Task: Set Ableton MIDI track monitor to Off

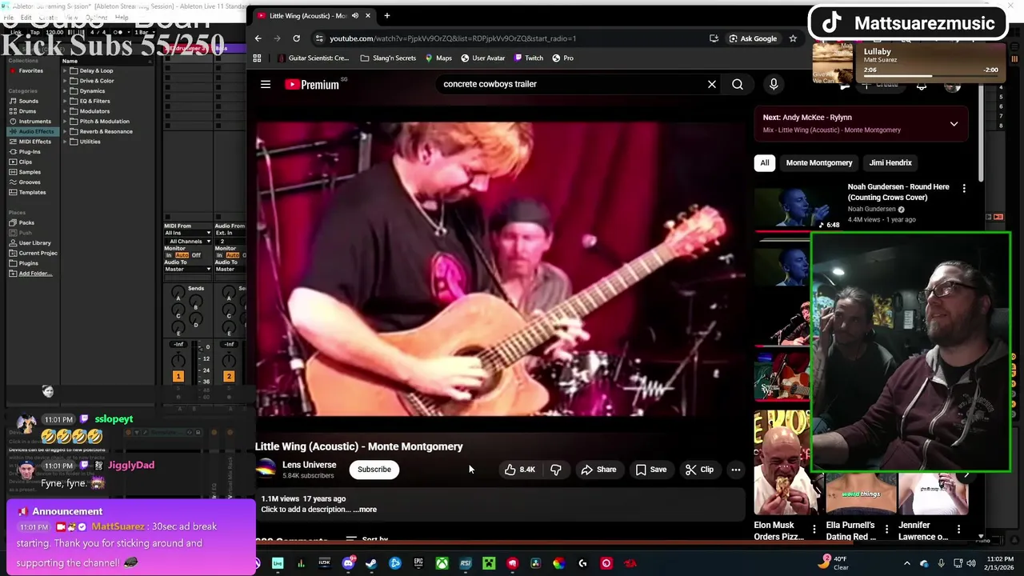Action: click(x=196, y=255)
